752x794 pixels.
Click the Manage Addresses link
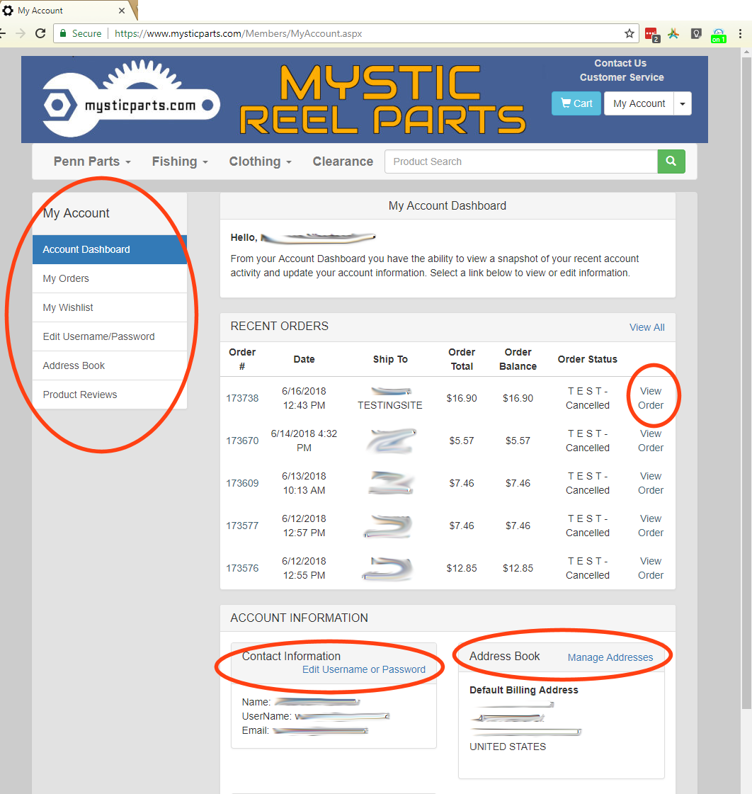tap(610, 657)
